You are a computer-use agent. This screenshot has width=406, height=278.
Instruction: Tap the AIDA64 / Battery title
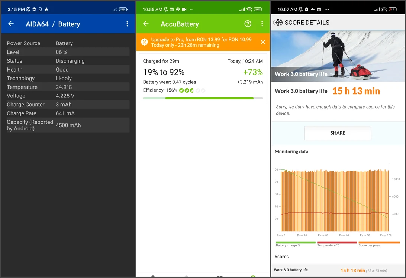coord(53,24)
